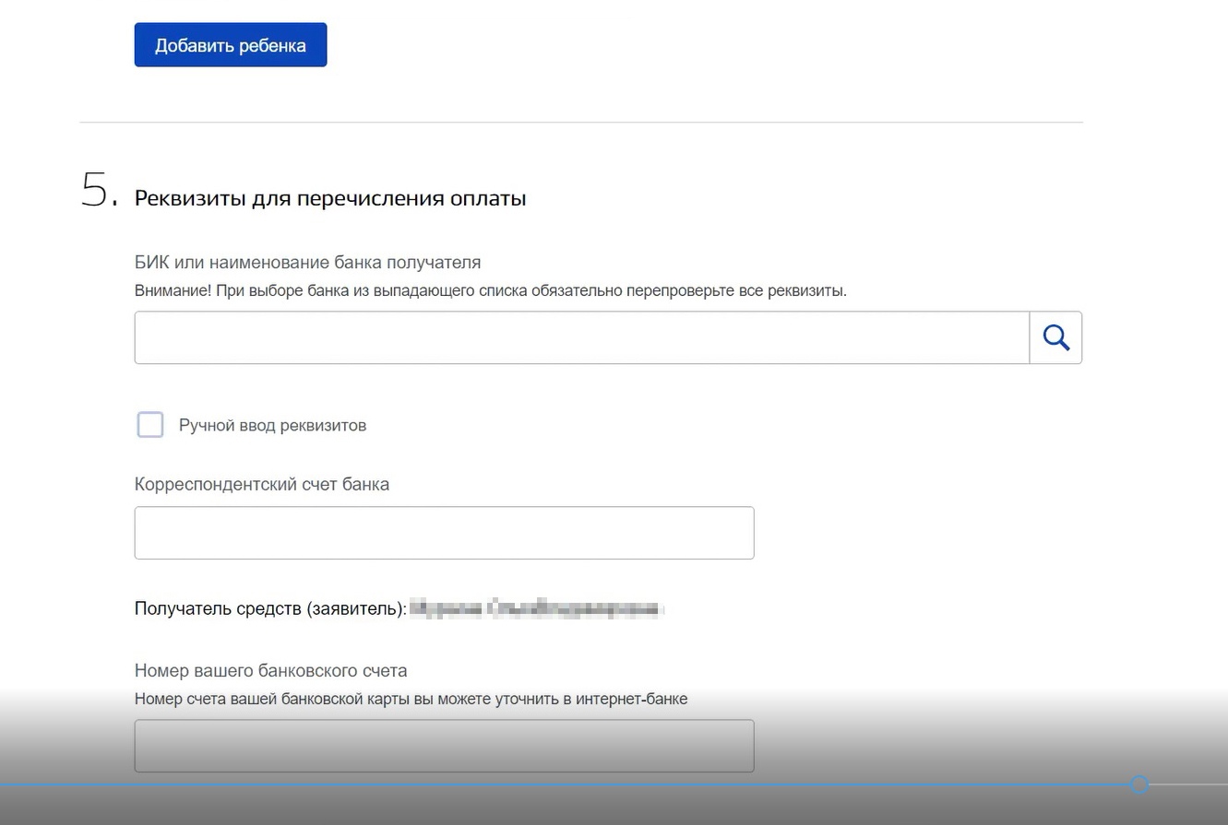Click the Номер вашего банковского счета field

pyautogui.click(x=444, y=746)
